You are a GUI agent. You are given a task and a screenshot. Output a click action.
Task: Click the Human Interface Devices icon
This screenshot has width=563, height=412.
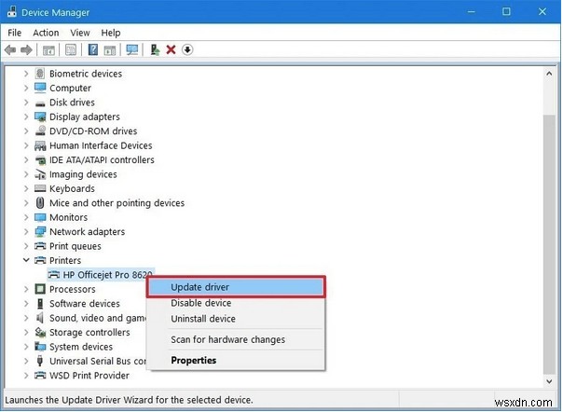[x=40, y=145]
